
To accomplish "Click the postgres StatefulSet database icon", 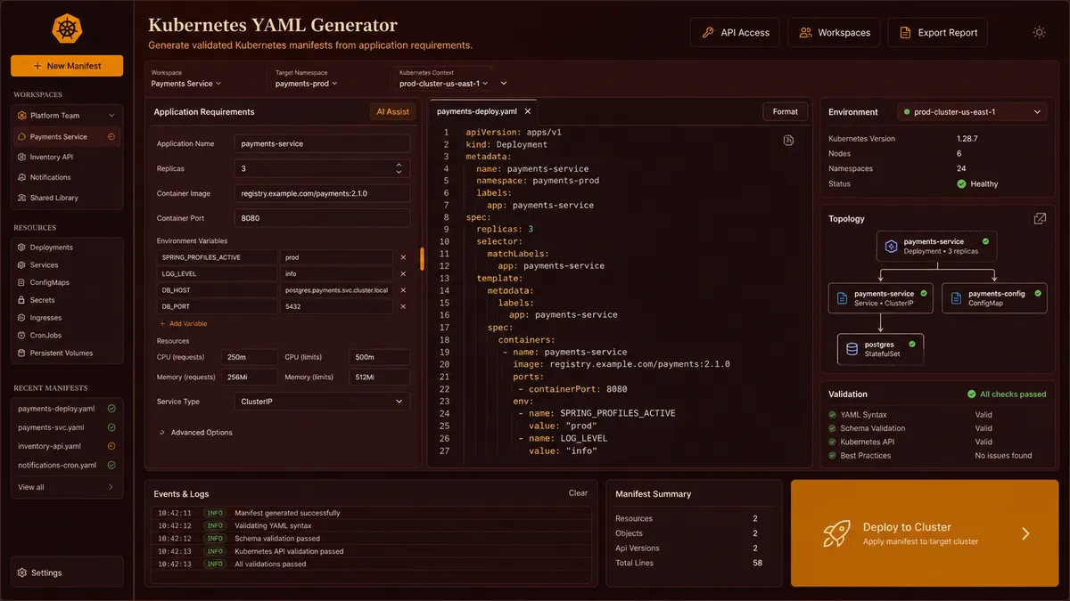I will point(852,349).
